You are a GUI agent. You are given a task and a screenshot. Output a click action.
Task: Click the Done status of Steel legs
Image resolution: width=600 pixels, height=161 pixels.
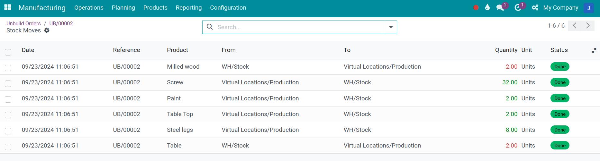tap(560, 130)
